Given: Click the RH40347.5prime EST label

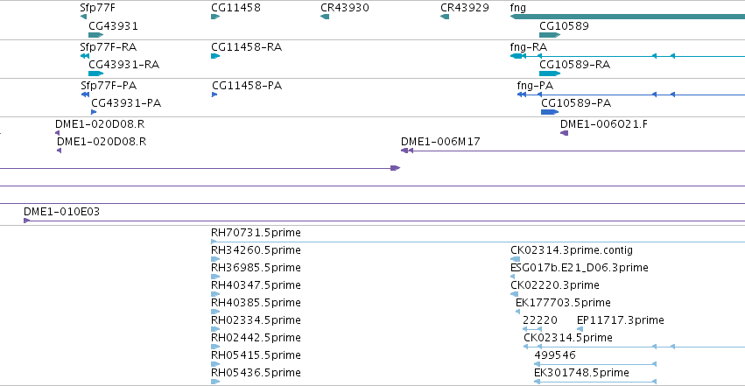Looking at the screenshot, I should 257,285.
